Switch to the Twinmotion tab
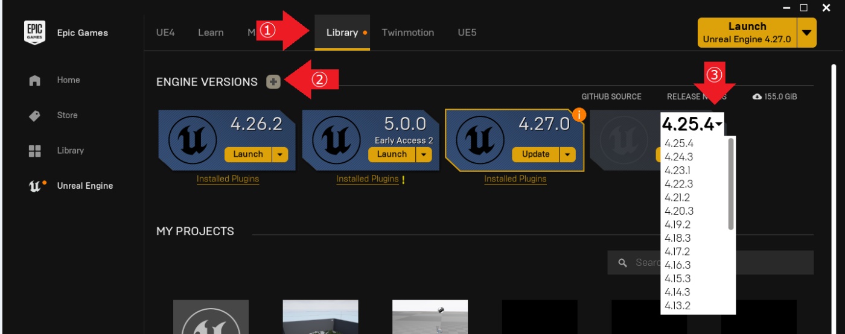The height and width of the screenshot is (334, 845). (x=408, y=33)
